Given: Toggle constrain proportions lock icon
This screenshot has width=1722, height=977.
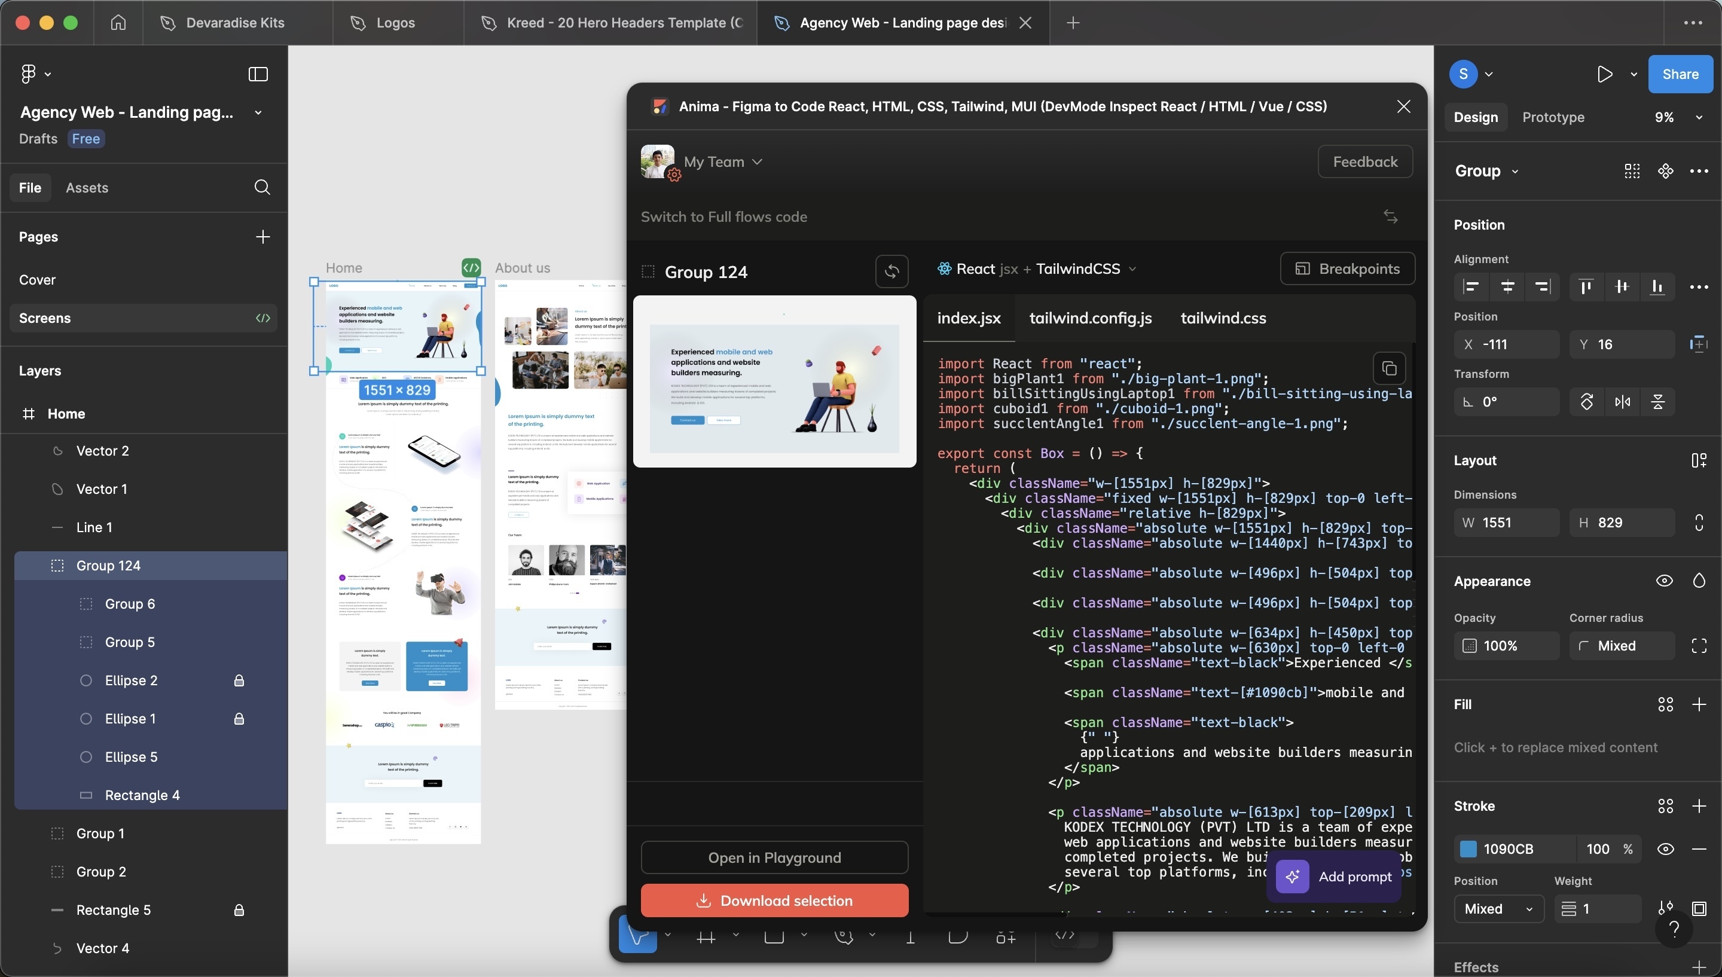Looking at the screenshot, I should point(1699,523).
